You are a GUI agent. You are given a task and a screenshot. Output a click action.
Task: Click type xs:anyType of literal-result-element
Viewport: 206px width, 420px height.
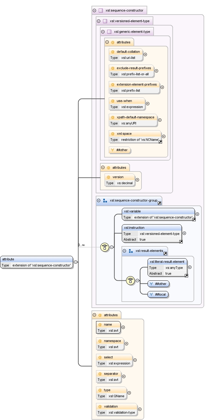coord(174,268)
